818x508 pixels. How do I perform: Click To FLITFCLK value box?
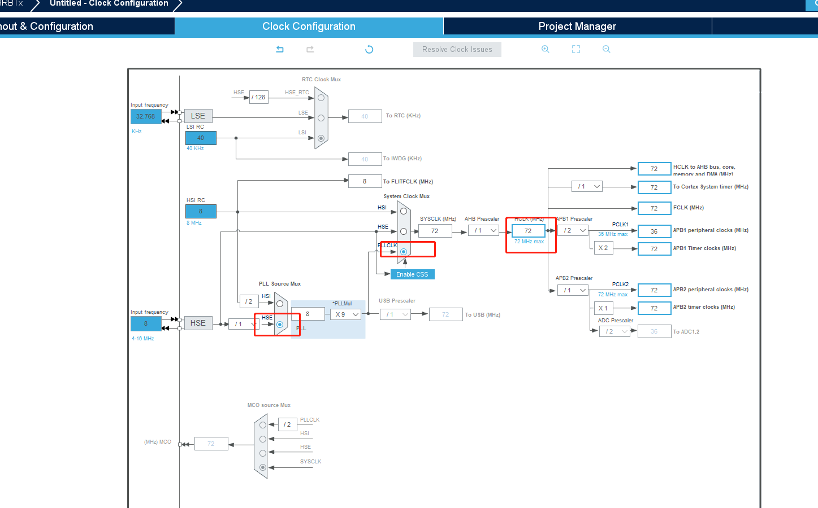click(365, 181)
